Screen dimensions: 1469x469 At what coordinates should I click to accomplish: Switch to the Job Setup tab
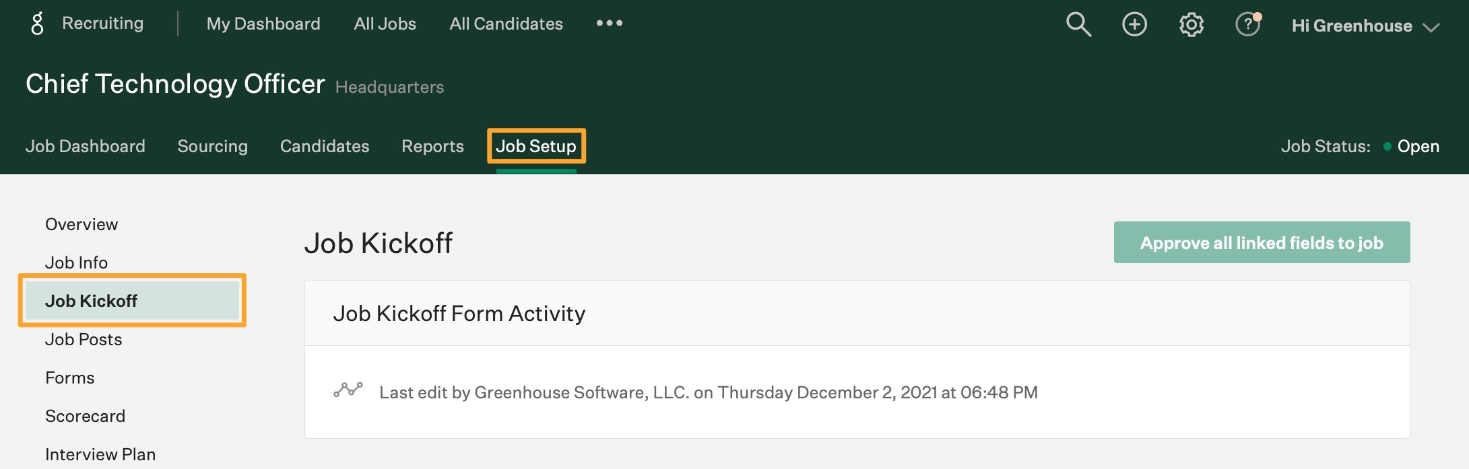tap(535, 146)
